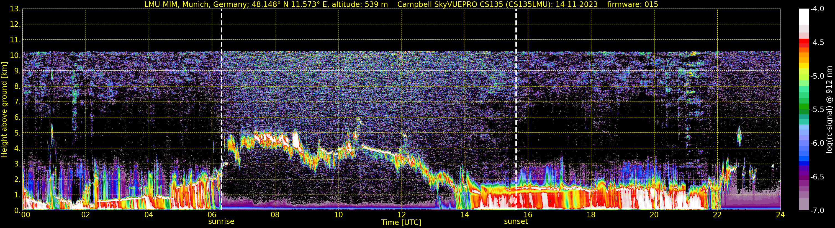The width and height of the screenshot is (835, 228).
Task: Click the "14" time axis tick label
Action: tap(465, 215)
